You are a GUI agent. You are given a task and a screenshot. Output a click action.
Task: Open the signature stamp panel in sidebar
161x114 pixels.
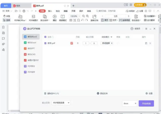tap(3, 50)
